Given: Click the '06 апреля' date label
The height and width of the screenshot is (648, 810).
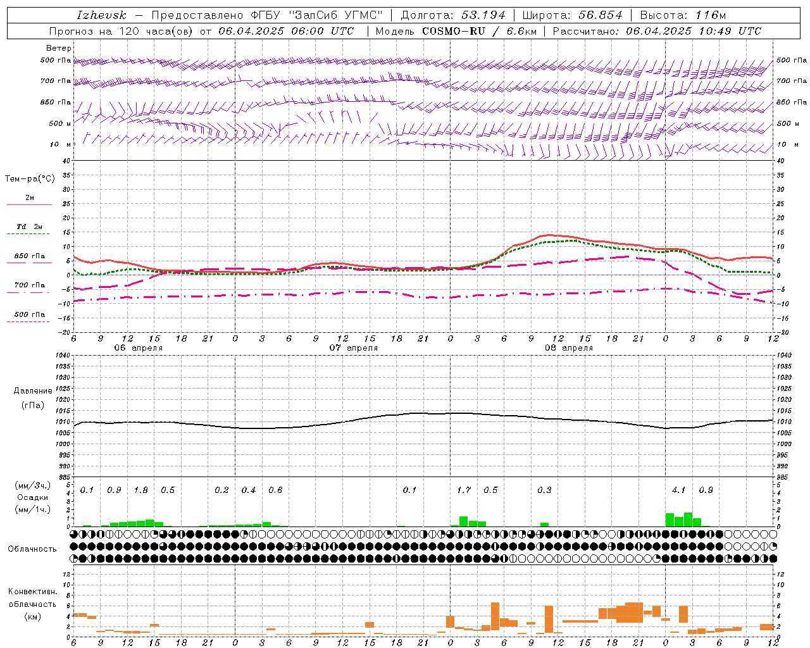Looking at the screenshot, I should tap(138, 348).
